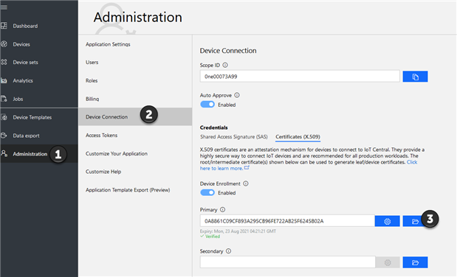Click the Credentials heading text
457x277 pixels.
(213, 127)
